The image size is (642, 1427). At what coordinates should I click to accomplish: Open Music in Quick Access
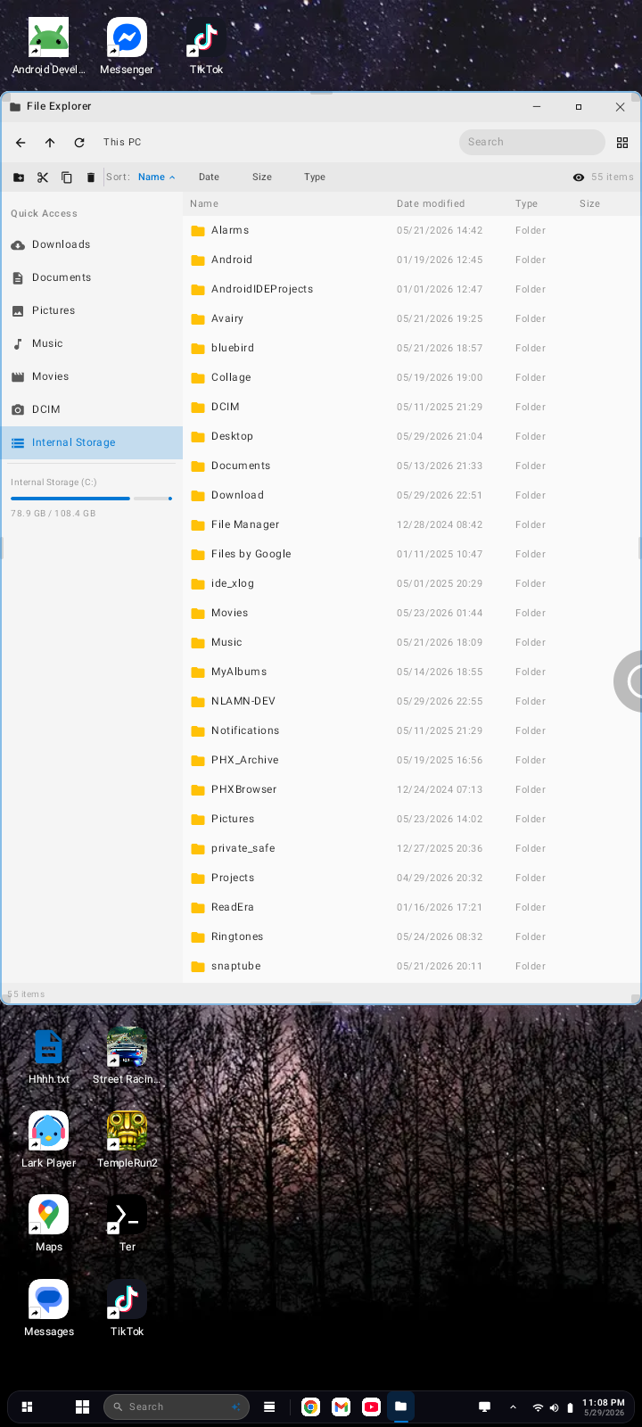[x=92, y=343]
